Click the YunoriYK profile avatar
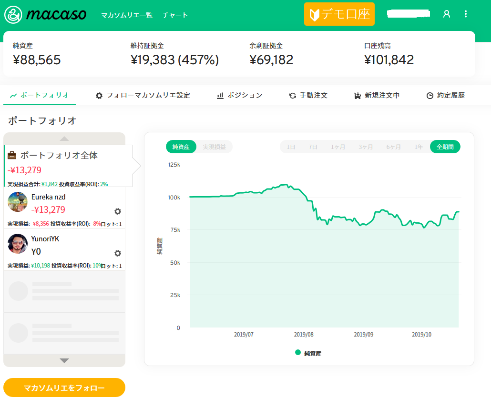Viewport: 491px width, 407px height. (18, 244)
